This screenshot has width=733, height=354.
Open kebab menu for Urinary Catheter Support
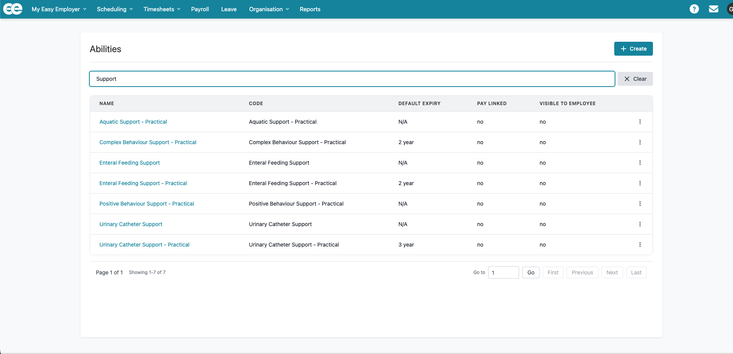(x=640, y=224)
